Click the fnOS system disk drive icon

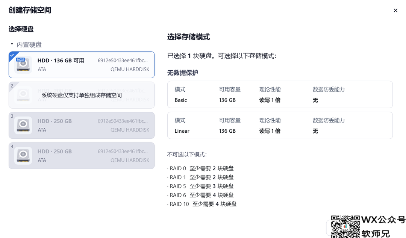(23, 65)
